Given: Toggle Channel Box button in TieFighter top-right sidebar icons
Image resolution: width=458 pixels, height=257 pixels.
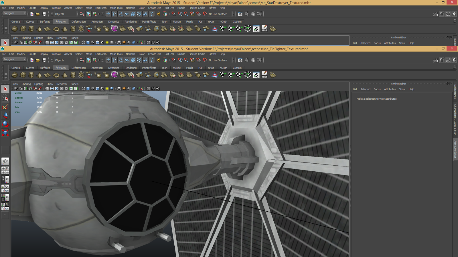Looking at the screenshot, I should click(x=454, y=60).
